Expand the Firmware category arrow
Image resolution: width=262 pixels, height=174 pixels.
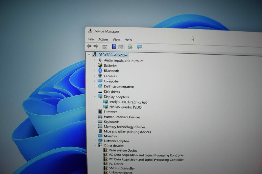pos(95,112)
